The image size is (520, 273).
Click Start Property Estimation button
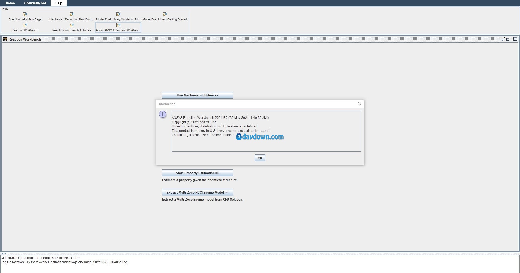(x=198, y=173)
